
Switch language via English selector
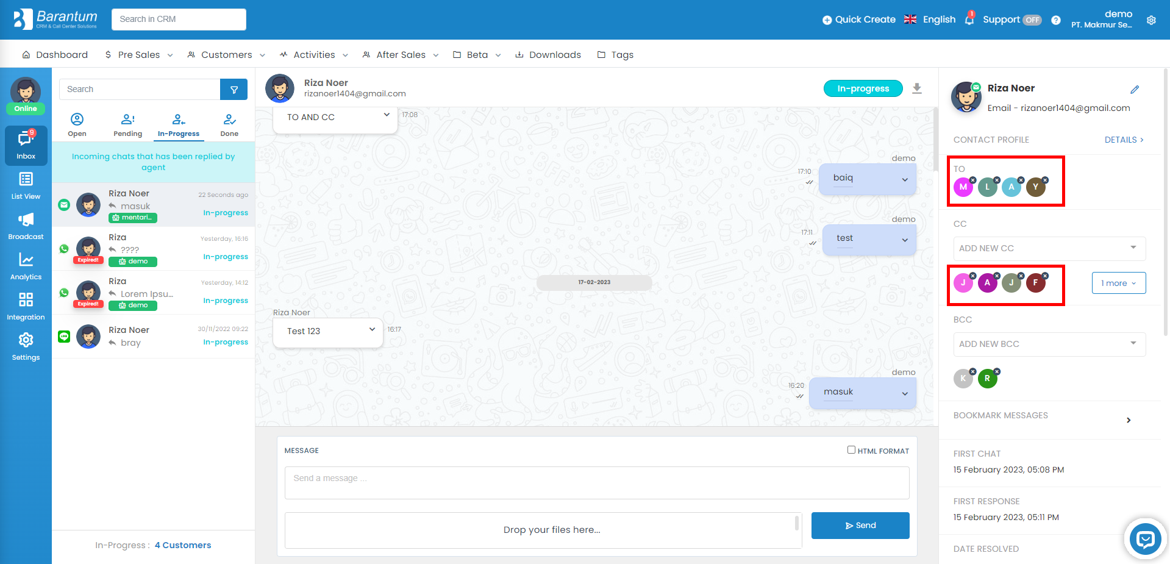coord(930,20)
